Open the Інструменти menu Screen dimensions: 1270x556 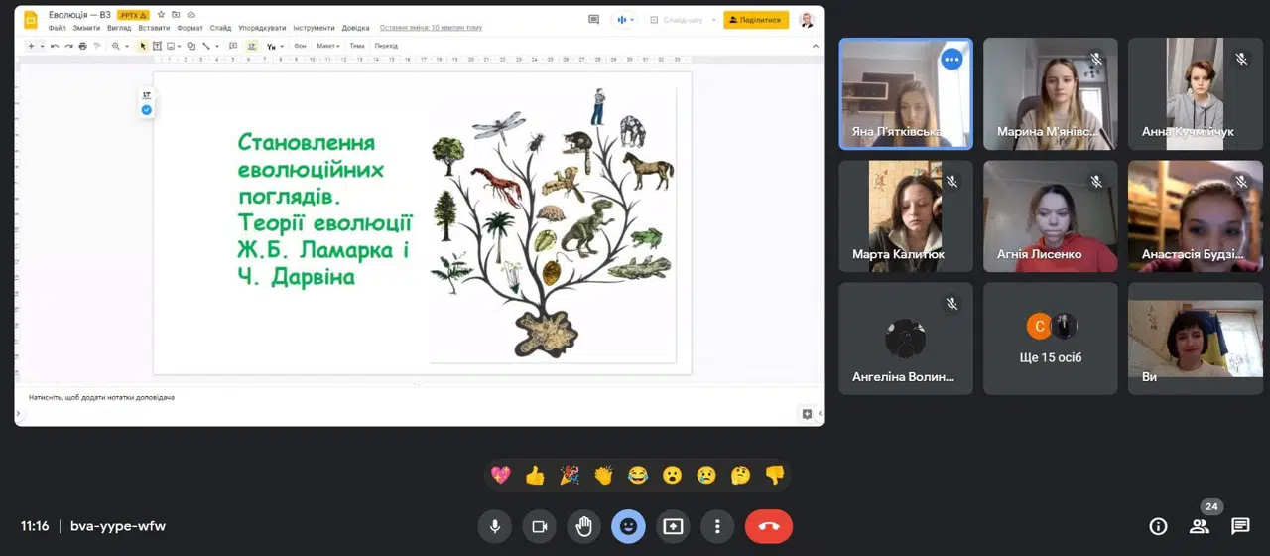pyautogui.click(x=313, y=28)
